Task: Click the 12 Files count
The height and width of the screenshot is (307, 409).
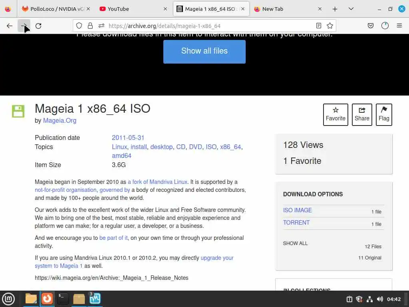Action: 373,247
